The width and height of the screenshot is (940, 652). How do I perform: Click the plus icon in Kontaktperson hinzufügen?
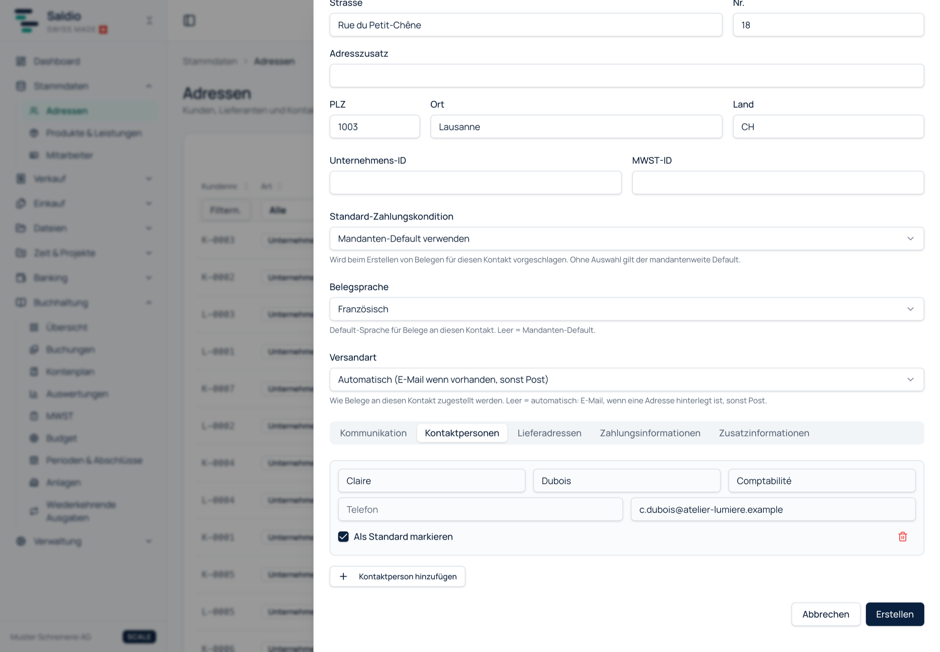click(343, 576)
